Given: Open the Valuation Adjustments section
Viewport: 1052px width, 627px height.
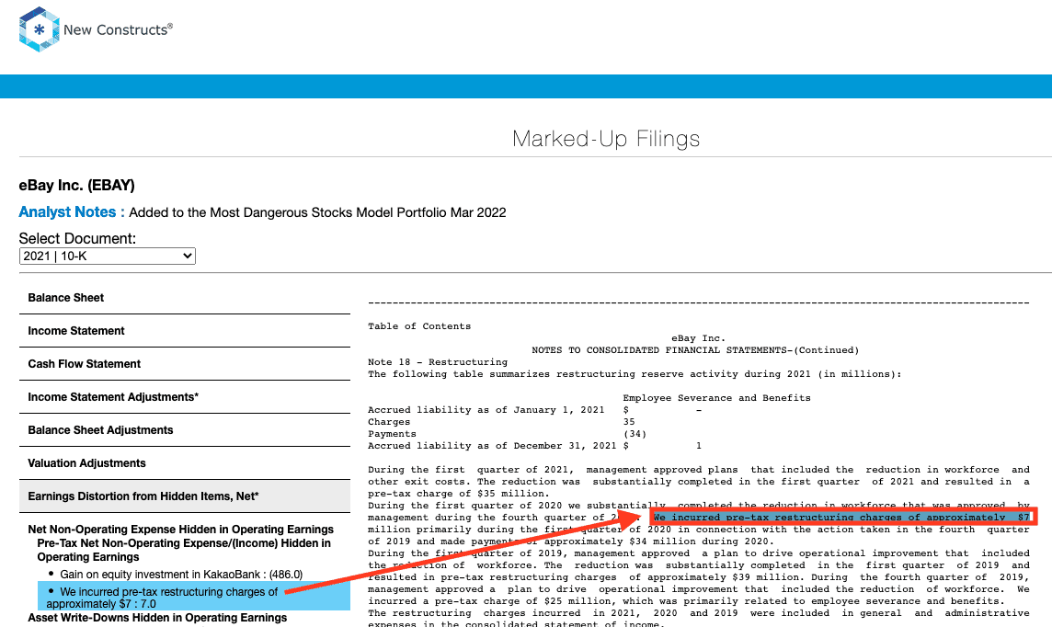Looking at the screenshot, I should pos(185,462).
